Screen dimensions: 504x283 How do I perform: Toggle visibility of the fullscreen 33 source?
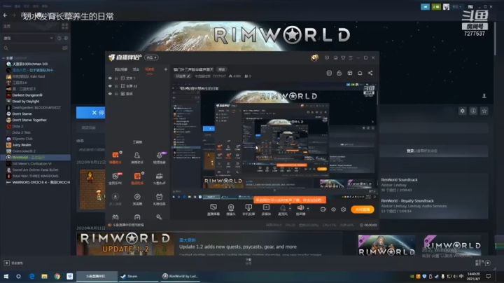click(110, 86)
